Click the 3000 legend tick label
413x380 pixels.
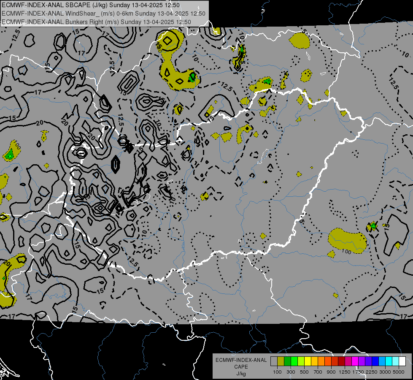(x=385, y=372)
